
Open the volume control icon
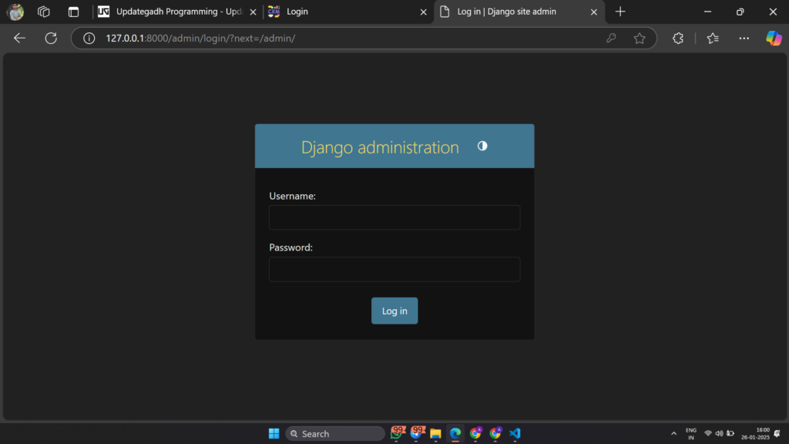(719, 433)
